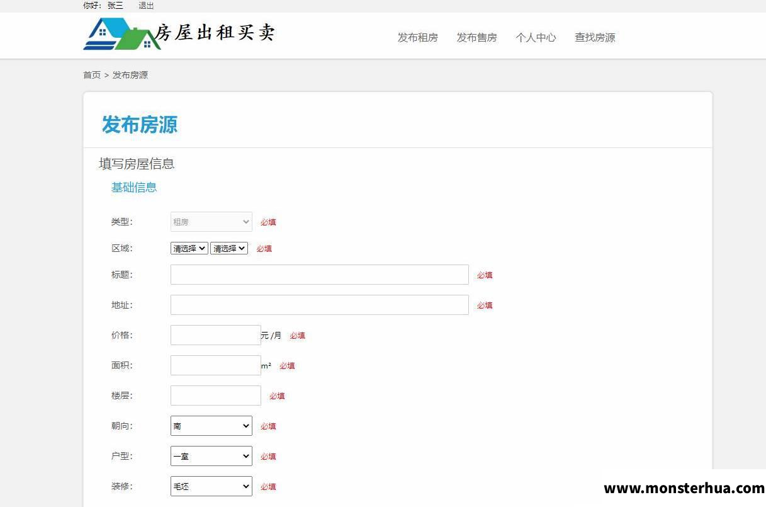Click the m² unit label

point(266,365)
